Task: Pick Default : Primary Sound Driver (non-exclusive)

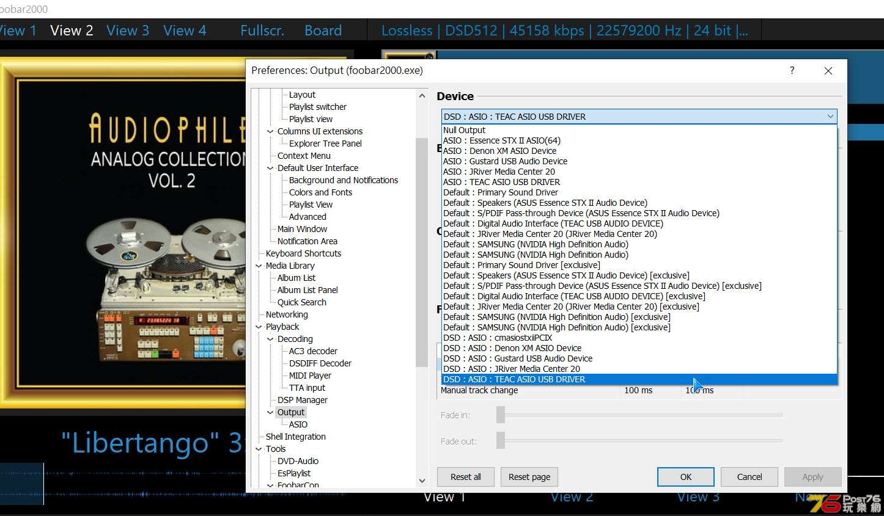Action: (x=639, y=192)
